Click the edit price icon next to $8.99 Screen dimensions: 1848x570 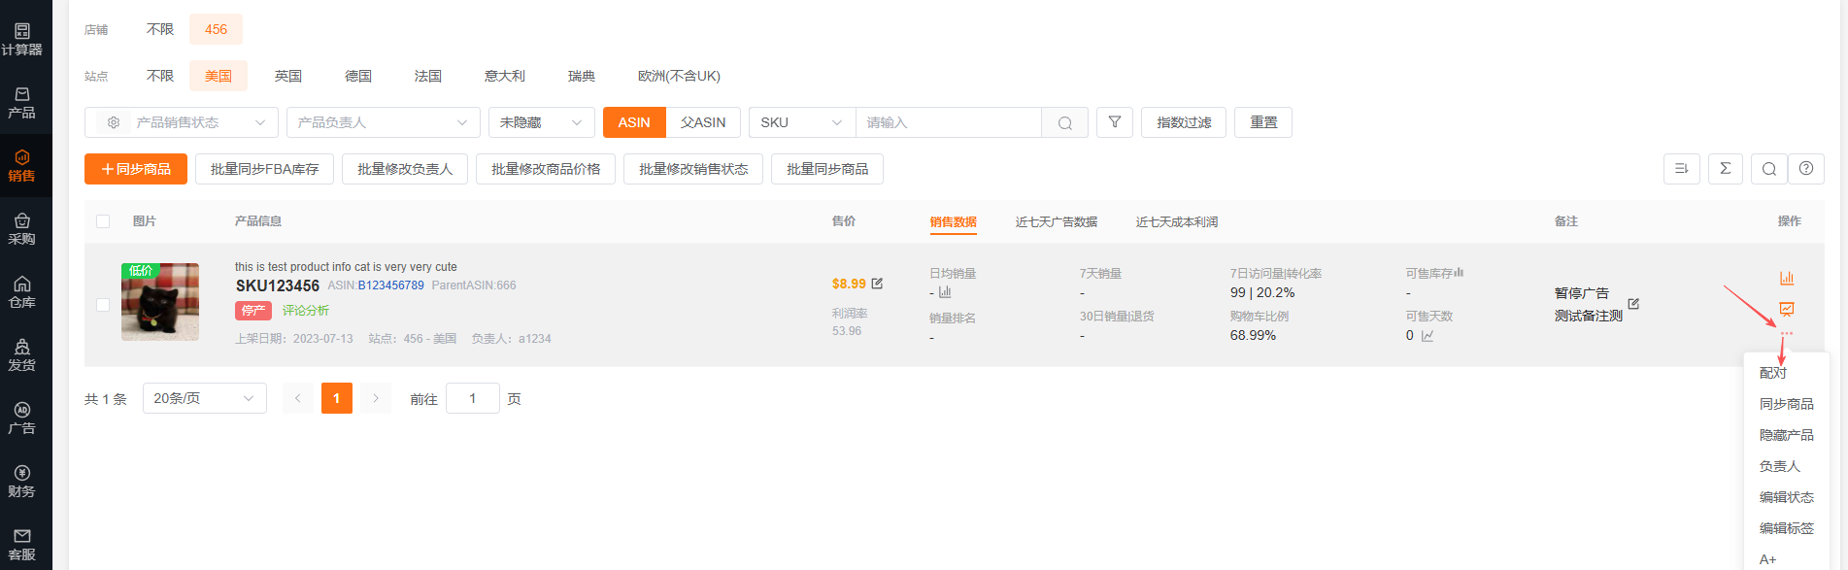[x=877, y=284]
